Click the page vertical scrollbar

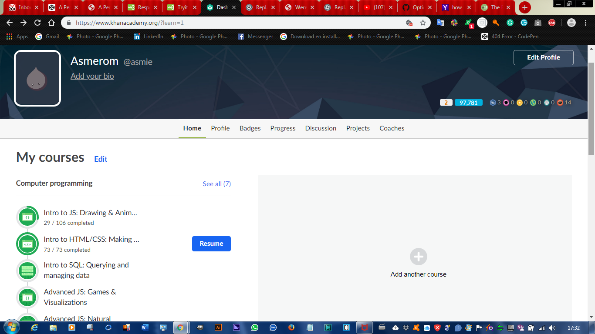tap(591, 109)
